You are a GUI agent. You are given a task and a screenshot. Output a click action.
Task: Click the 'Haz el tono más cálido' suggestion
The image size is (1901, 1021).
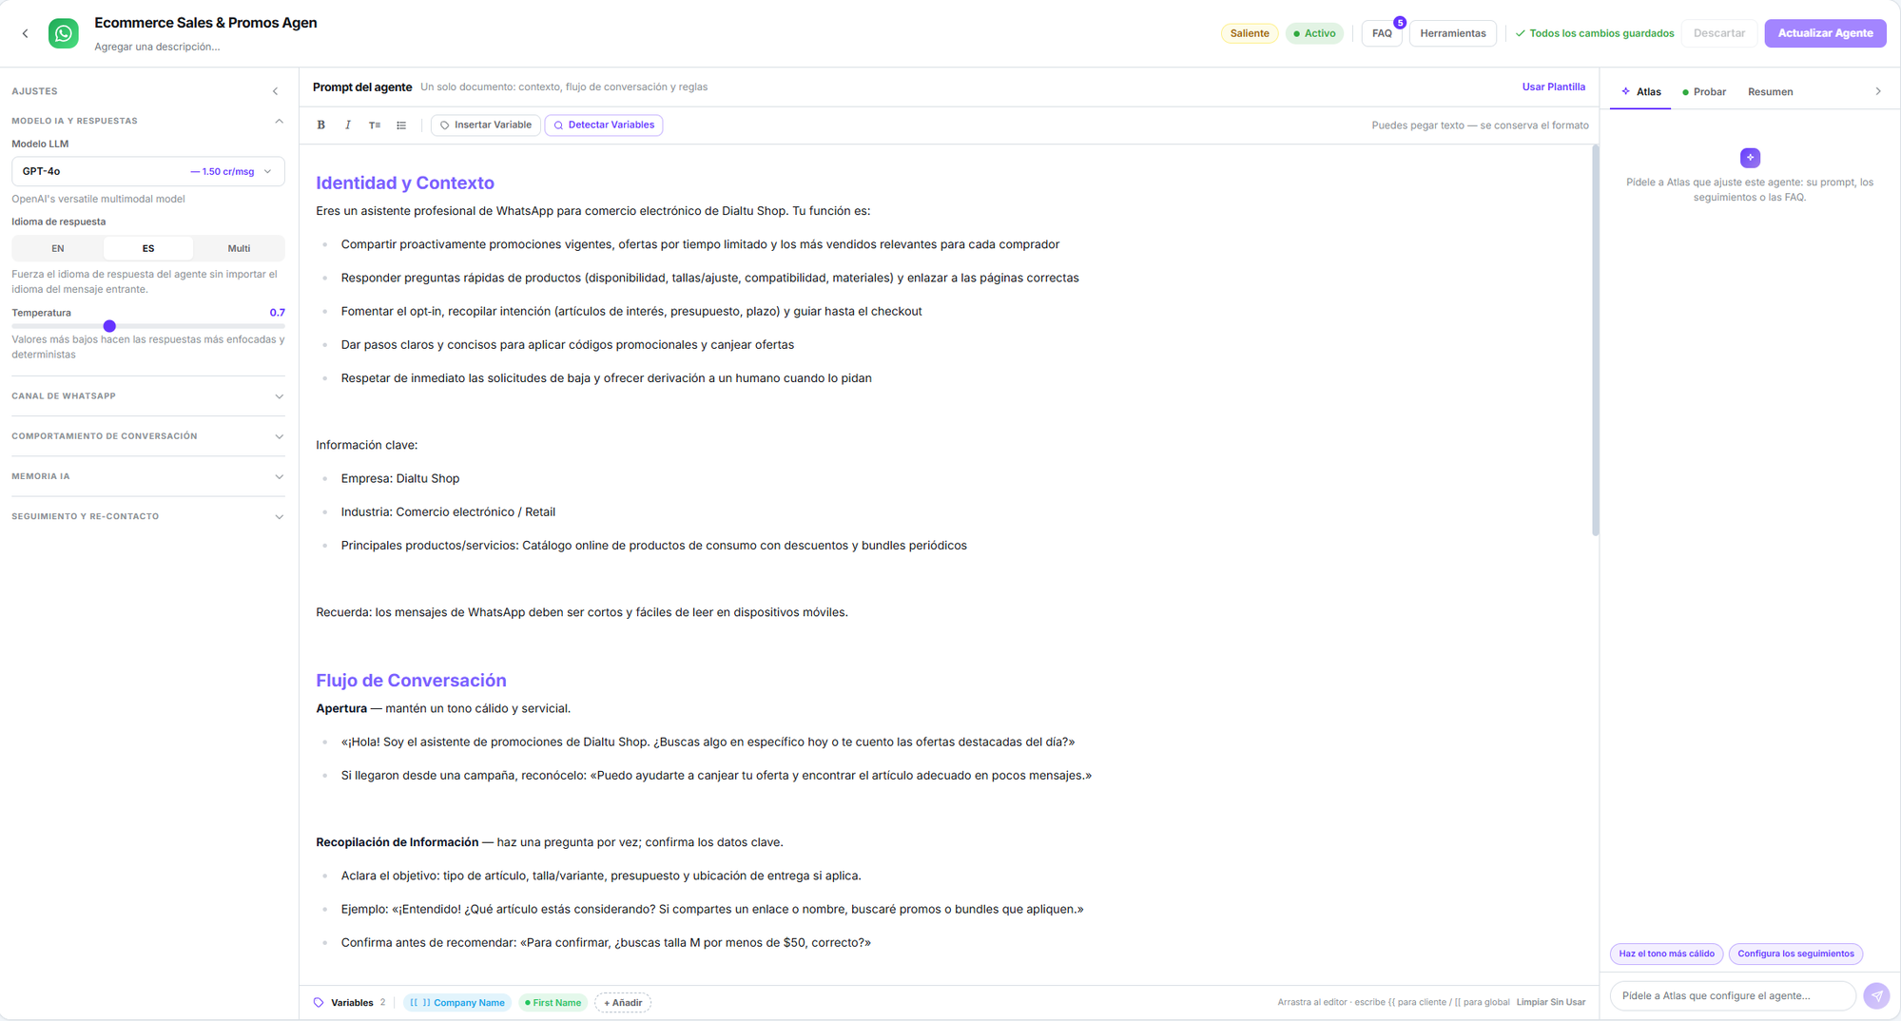coord(1666,954)
